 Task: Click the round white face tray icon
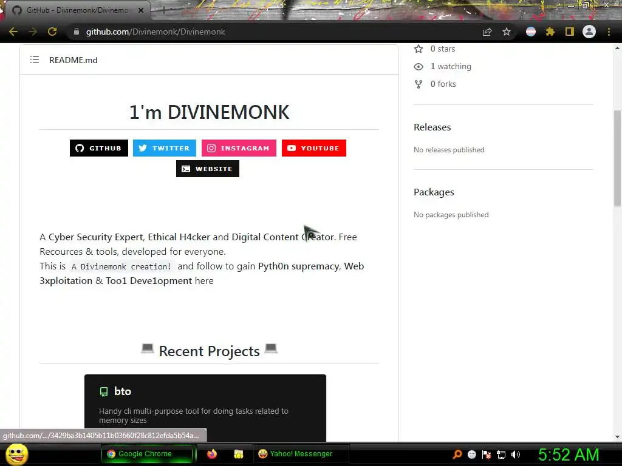[471, 454]
